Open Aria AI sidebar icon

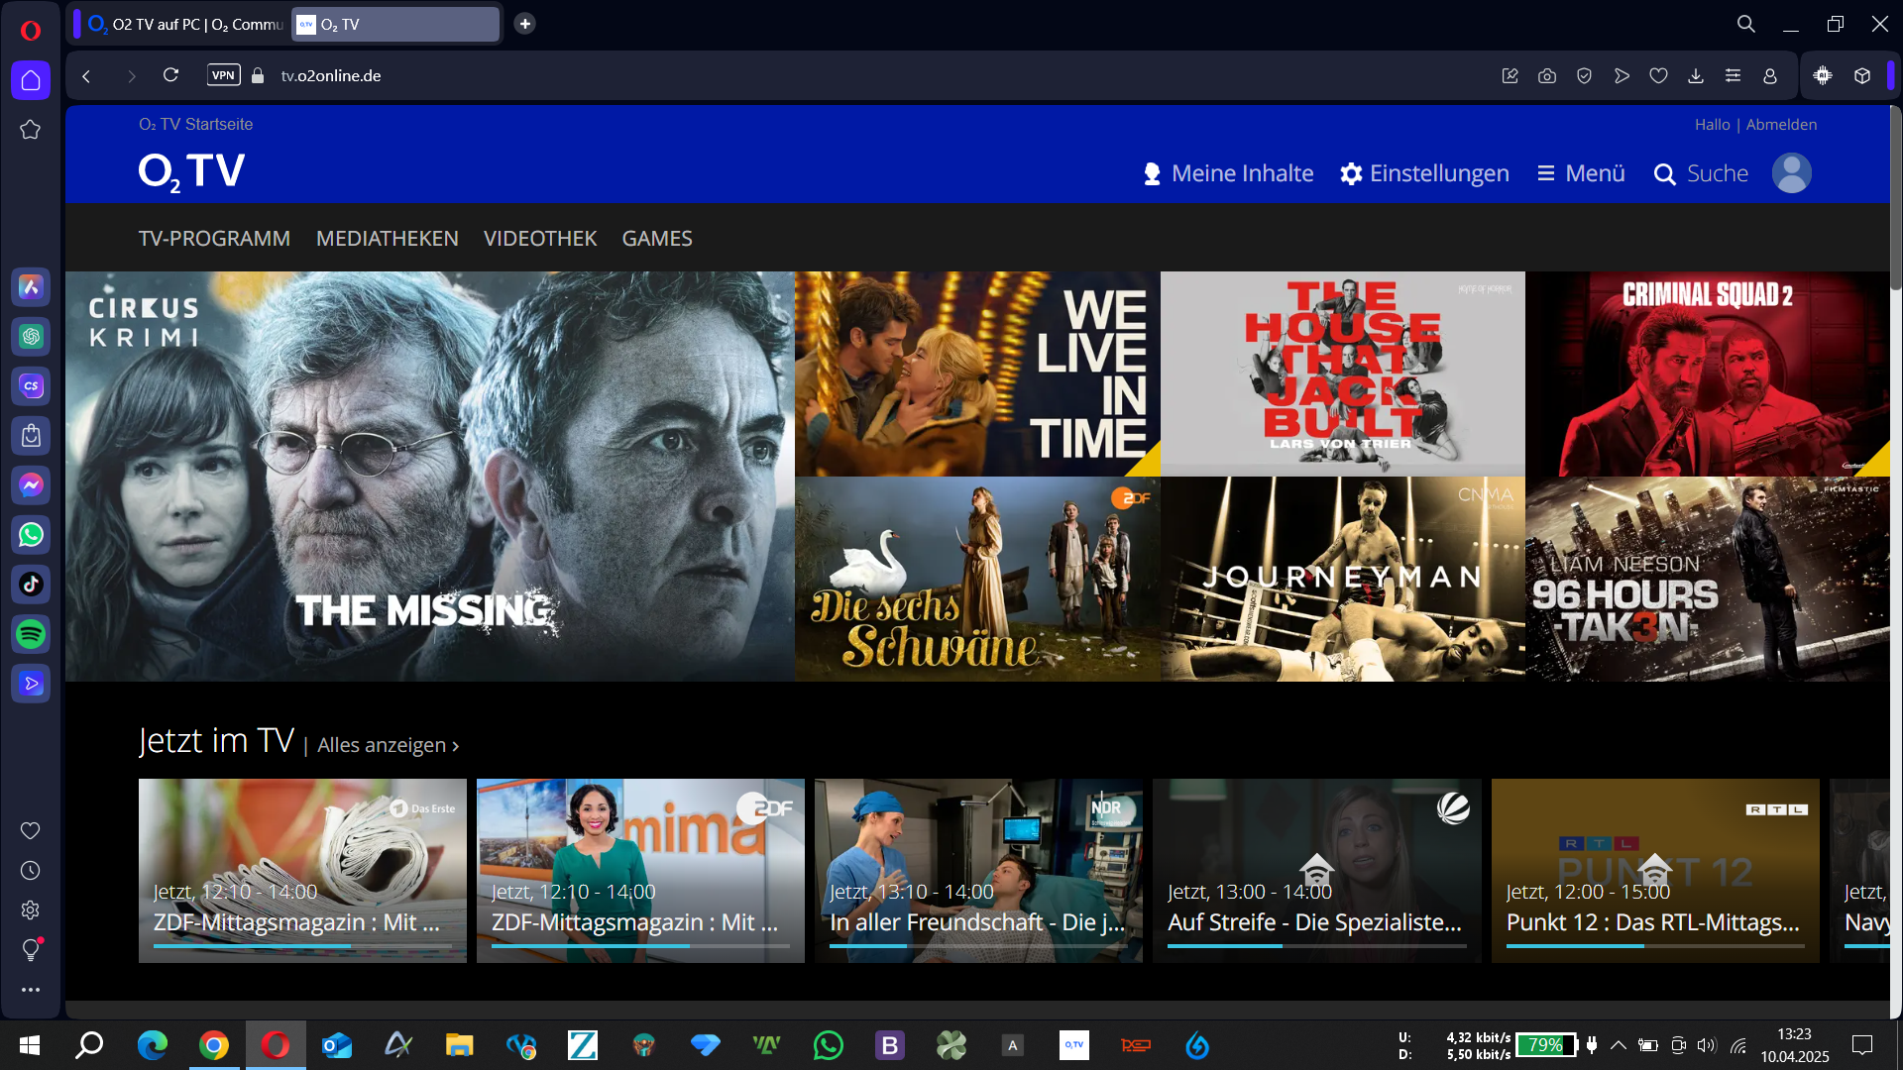coord(31,287)
